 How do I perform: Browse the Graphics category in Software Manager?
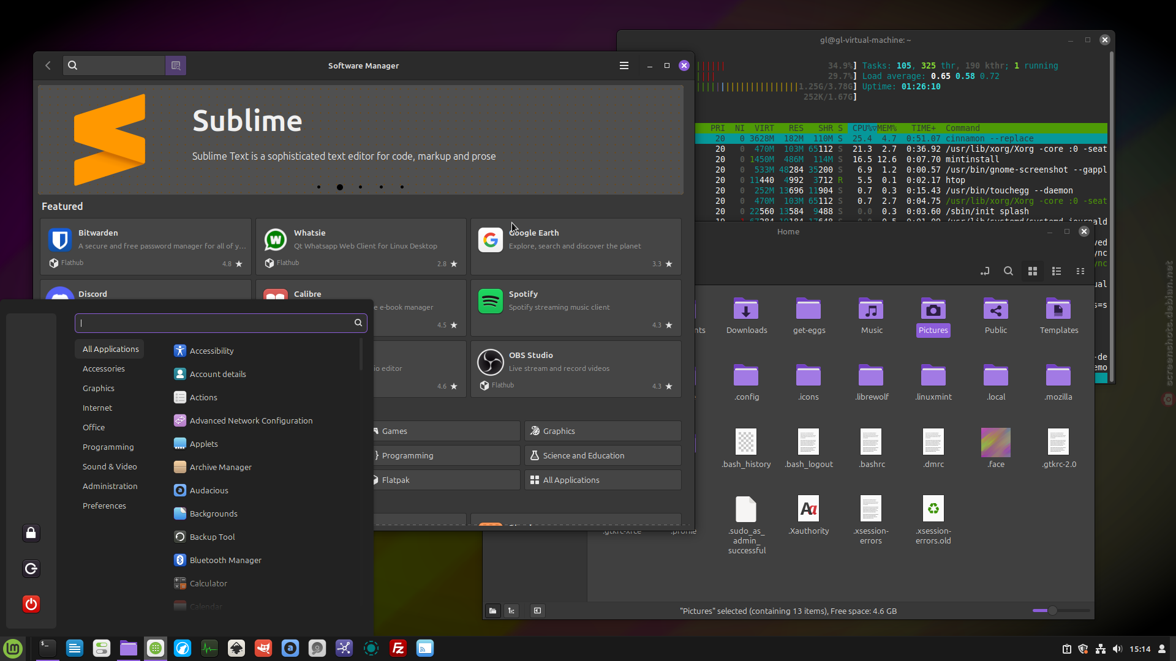click(x=603, y=431)
